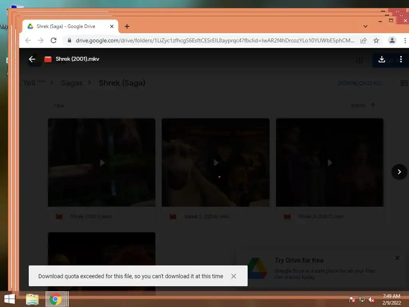View site security info via lock icon
409x307 pixels.
pos(69,40)
